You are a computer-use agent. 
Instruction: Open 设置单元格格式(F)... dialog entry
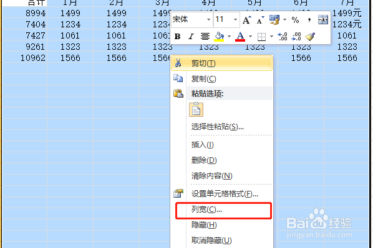[x=221, y=194]
